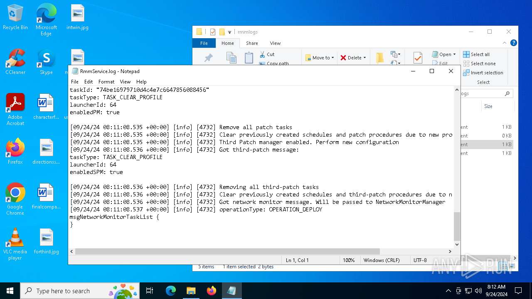Open Notepad Format menu
Screen dimensions: 532x299
[106, 82]
